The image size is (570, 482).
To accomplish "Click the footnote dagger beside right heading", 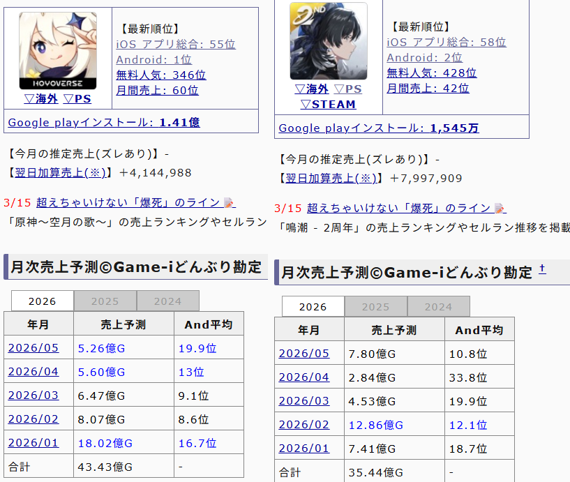I will tap(542, 269).
